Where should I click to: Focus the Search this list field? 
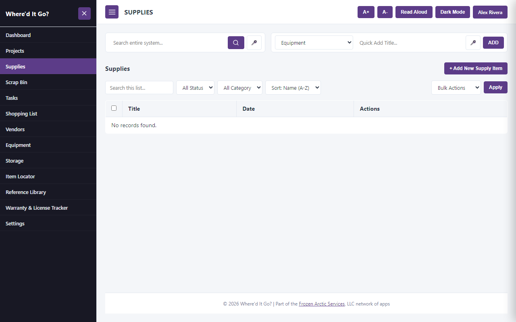[x=139, y=88]
